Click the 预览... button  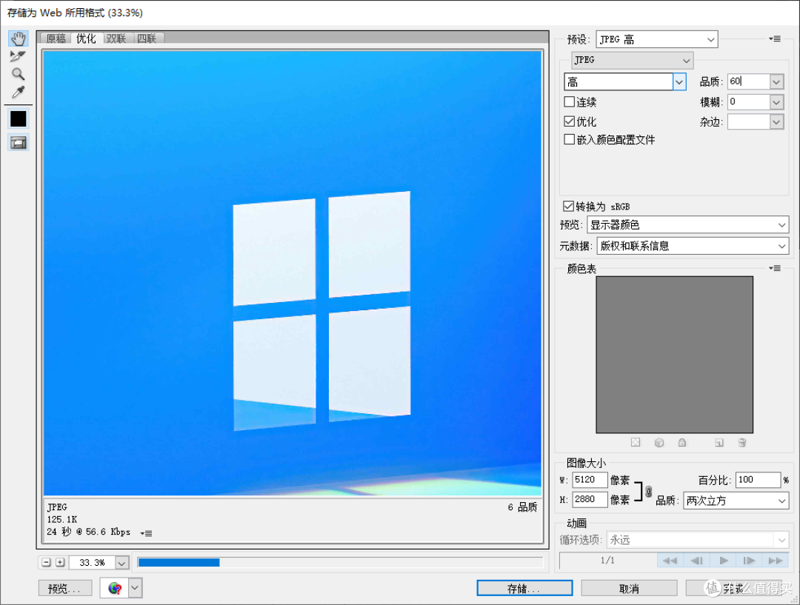(64, 589)
